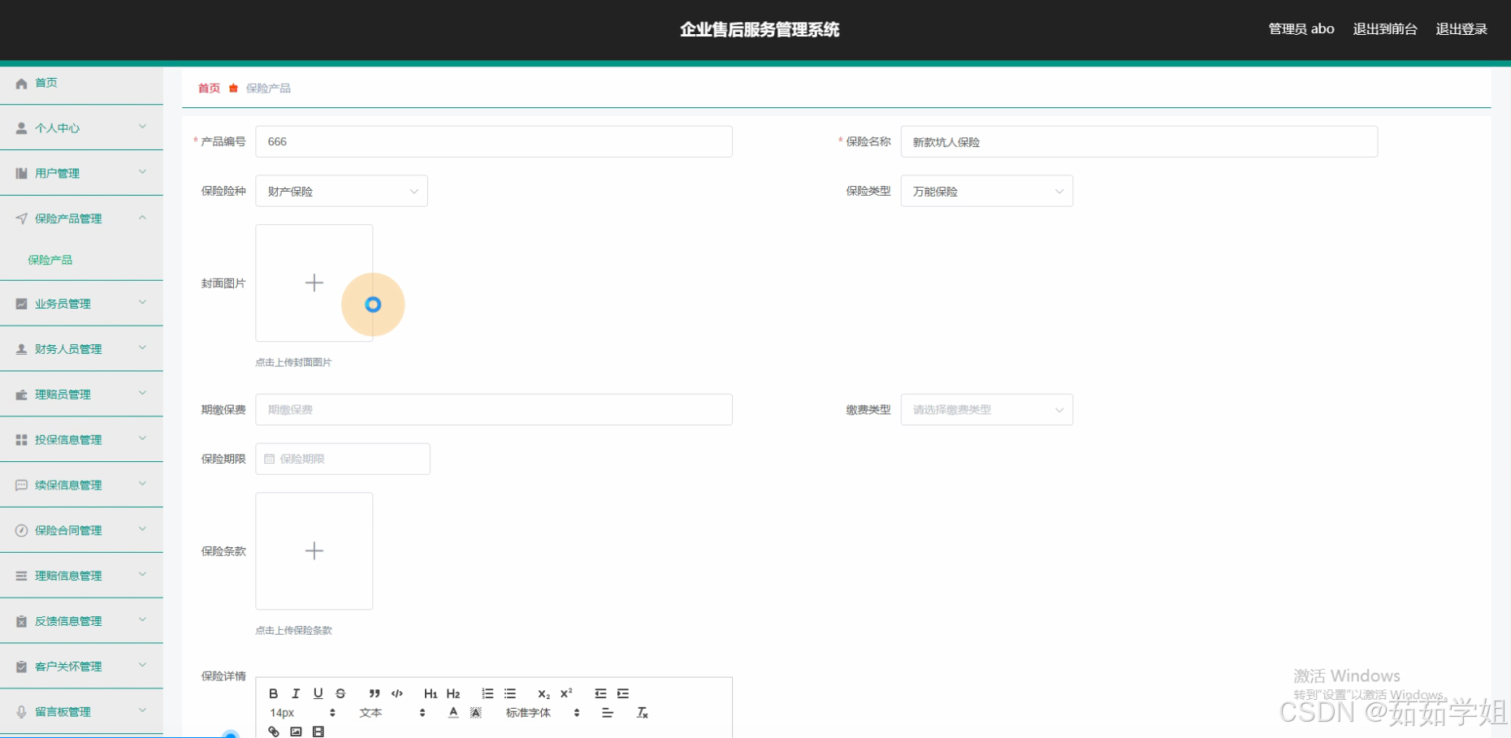The image size is (1511, 738).
Task: Collapse the 保险产品管理 sidebar section
Action: tap(81, 218)
